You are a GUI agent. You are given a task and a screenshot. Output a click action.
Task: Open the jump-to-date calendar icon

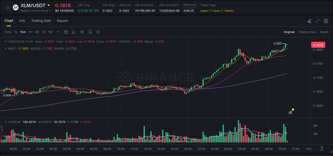coord(66,32)
